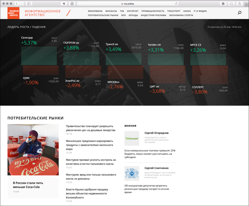Click the ГАЗПРОМ ао stock name
249x206 pixels.
click(71, 43)
